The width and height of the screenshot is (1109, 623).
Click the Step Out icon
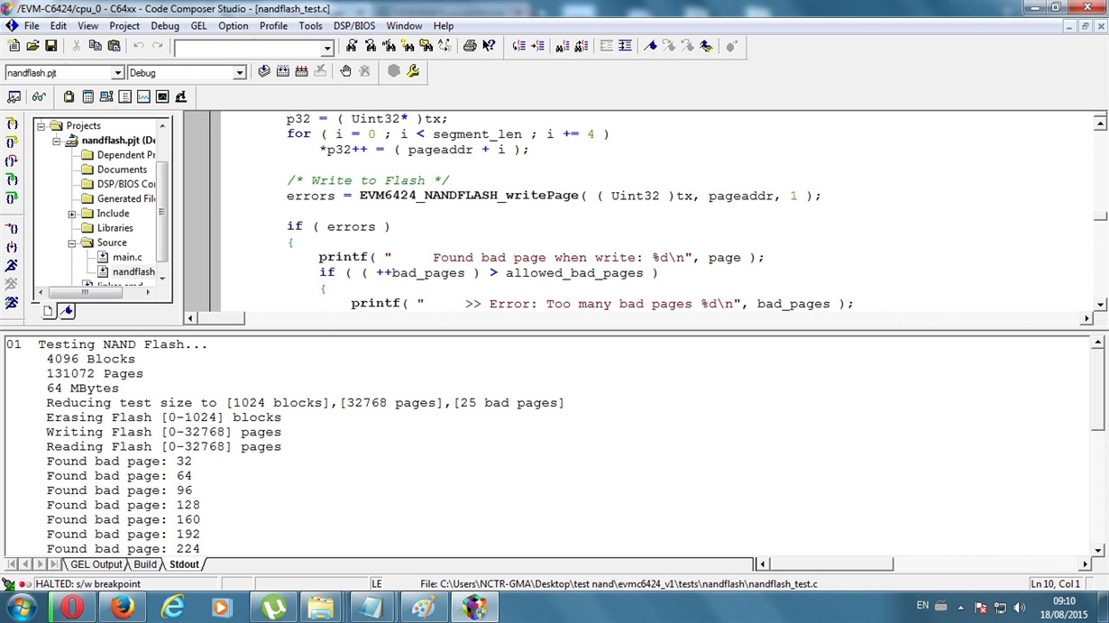coord(12,161)
